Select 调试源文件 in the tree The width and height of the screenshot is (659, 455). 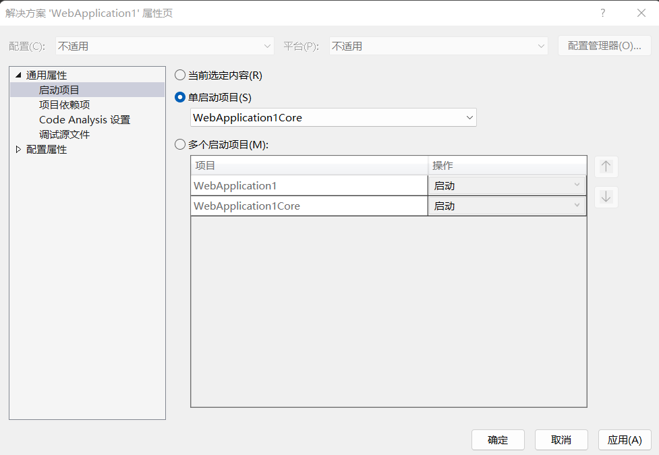coord(64,134)
